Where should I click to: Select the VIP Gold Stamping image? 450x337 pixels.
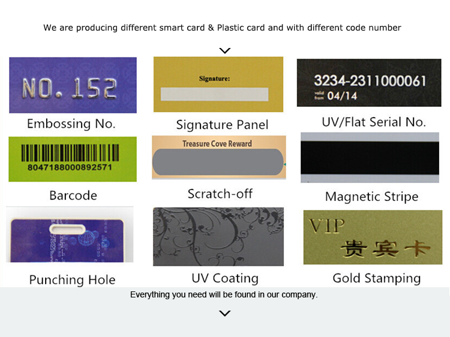pos(373,237)
